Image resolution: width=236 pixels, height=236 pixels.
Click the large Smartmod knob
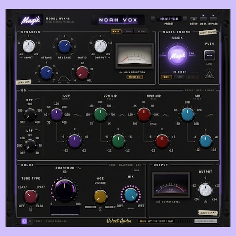point(65,190)
